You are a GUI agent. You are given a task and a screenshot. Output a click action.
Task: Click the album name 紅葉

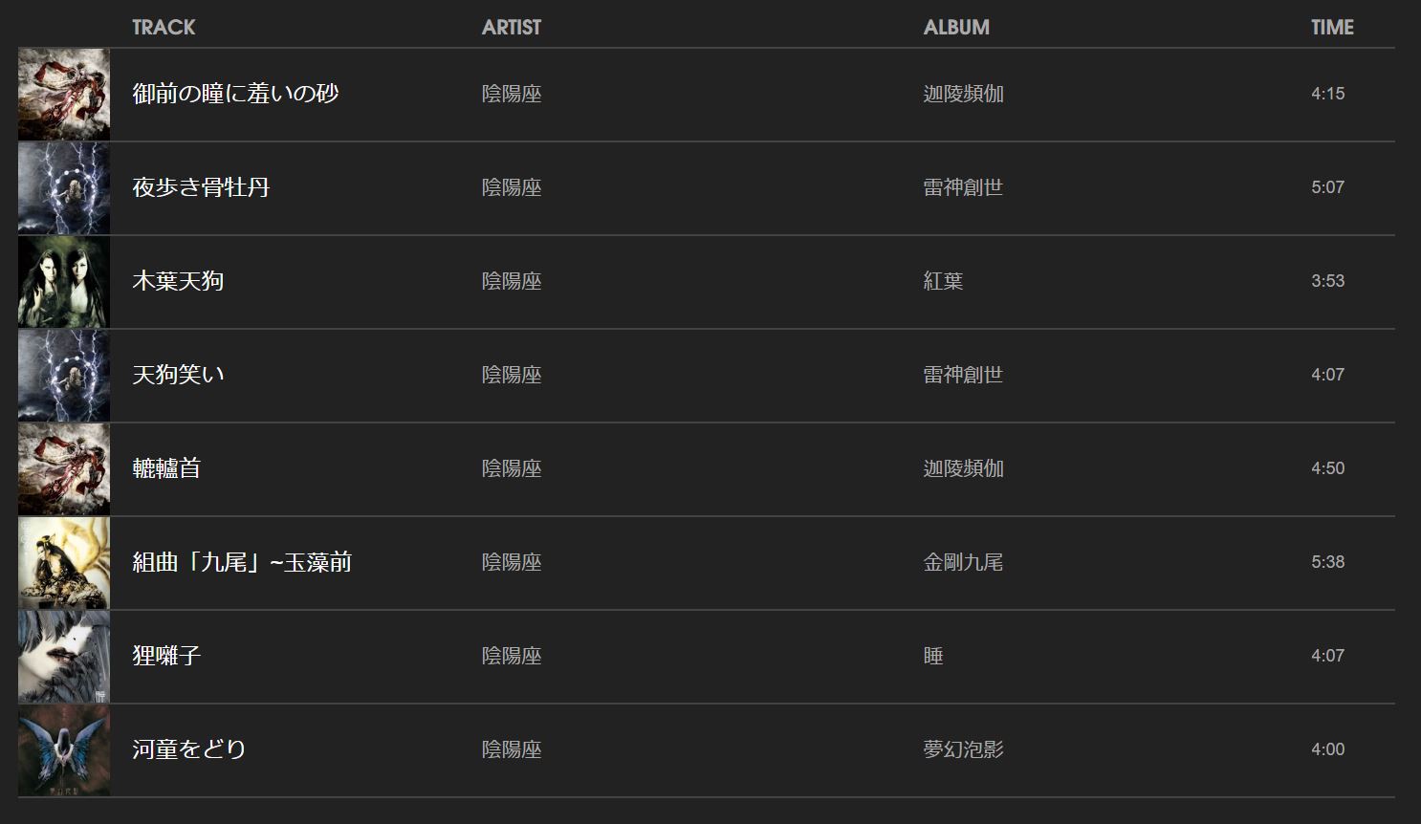[x=943, y=281]
